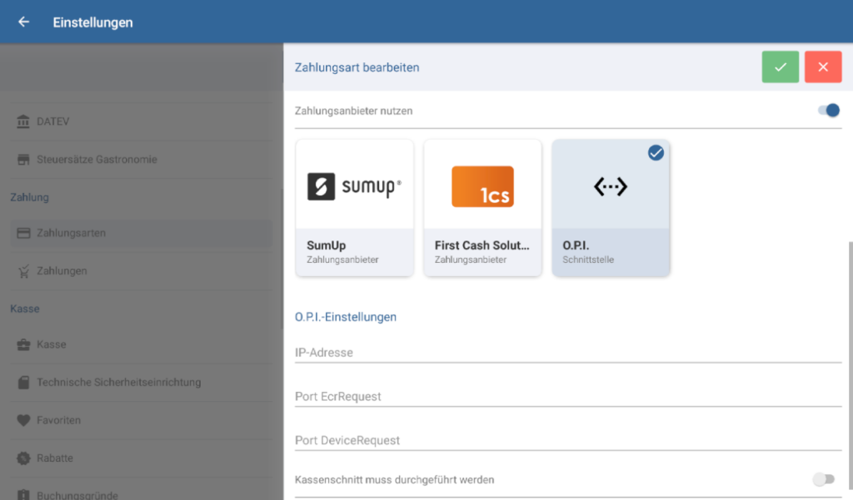Disable the Zahlungsanbieter nutzen switch
853x500 pixels.
coord(828,111)
